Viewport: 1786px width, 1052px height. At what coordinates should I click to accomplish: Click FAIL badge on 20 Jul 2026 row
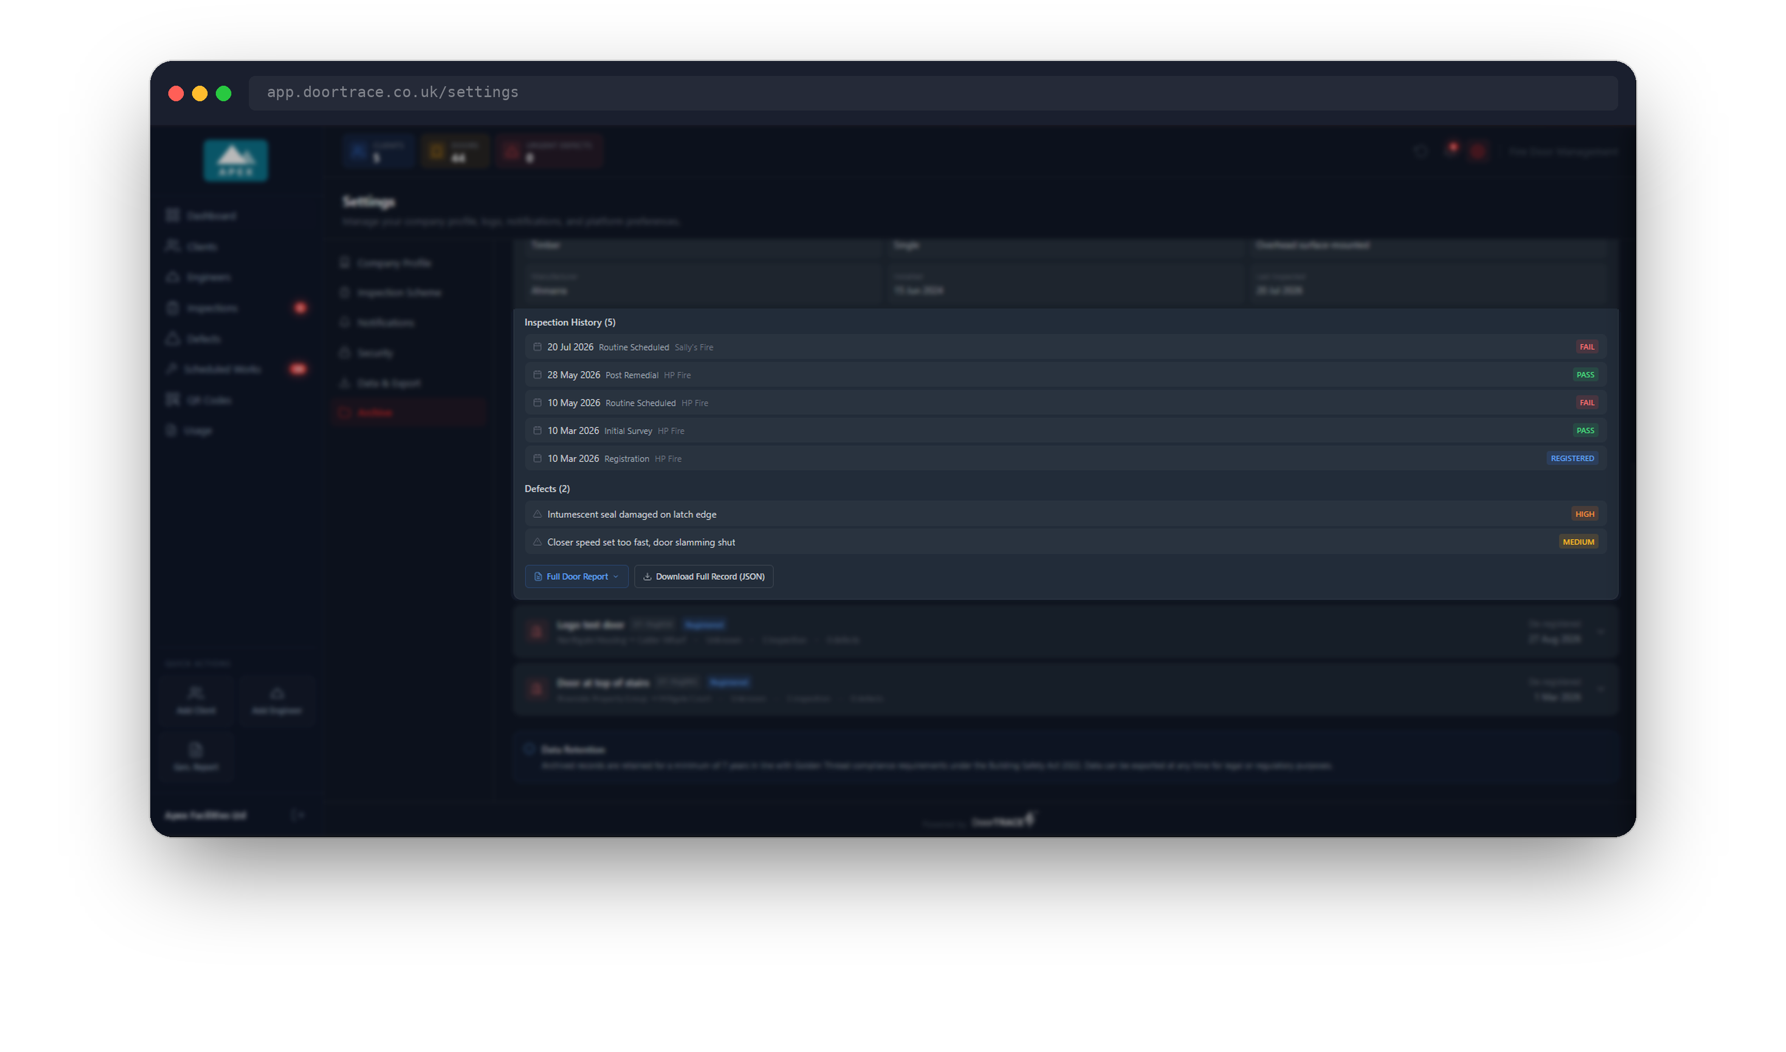pos(1586,347)
